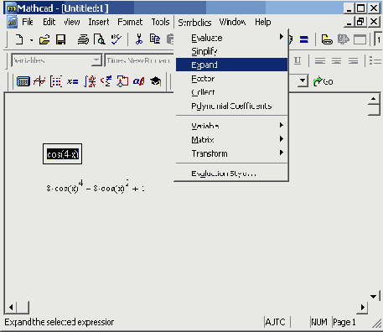This screenshot has height=332, width=383.
Task: Open the Vector and Matrix palette
Action: pyautogui.click(x=56, y=81)
